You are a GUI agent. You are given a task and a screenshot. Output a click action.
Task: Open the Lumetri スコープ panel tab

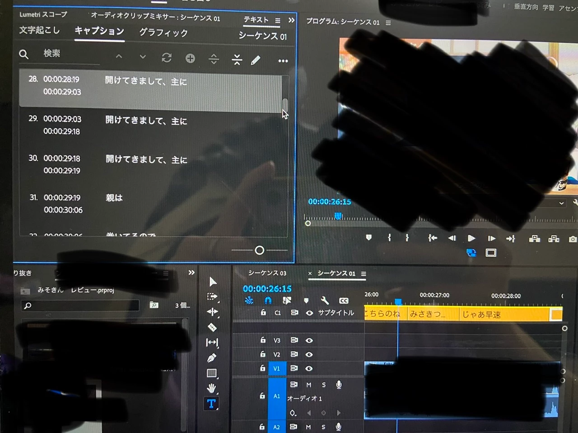click(x=43, y=14)
